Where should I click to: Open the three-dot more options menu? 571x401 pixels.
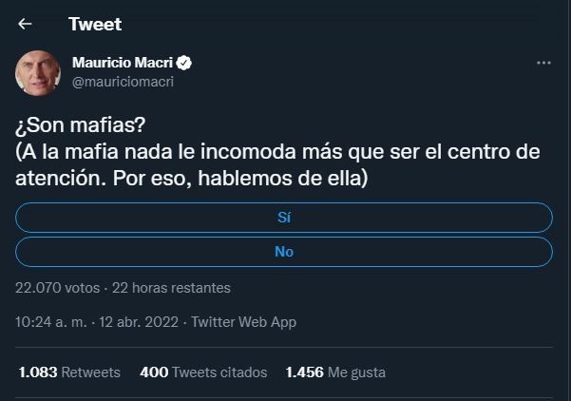[x=543, y=63]
